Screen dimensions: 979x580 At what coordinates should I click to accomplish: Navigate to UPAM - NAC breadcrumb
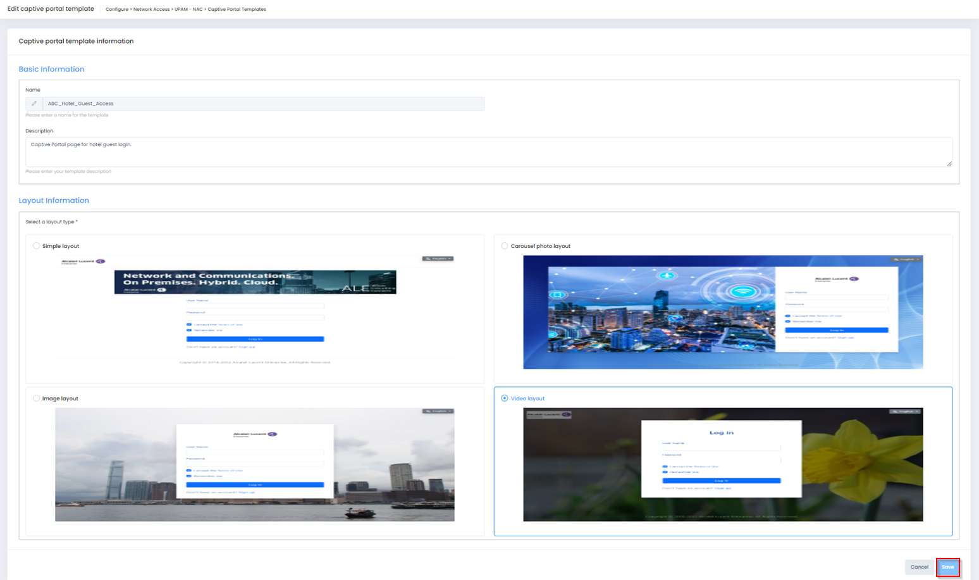click(188, 9)
